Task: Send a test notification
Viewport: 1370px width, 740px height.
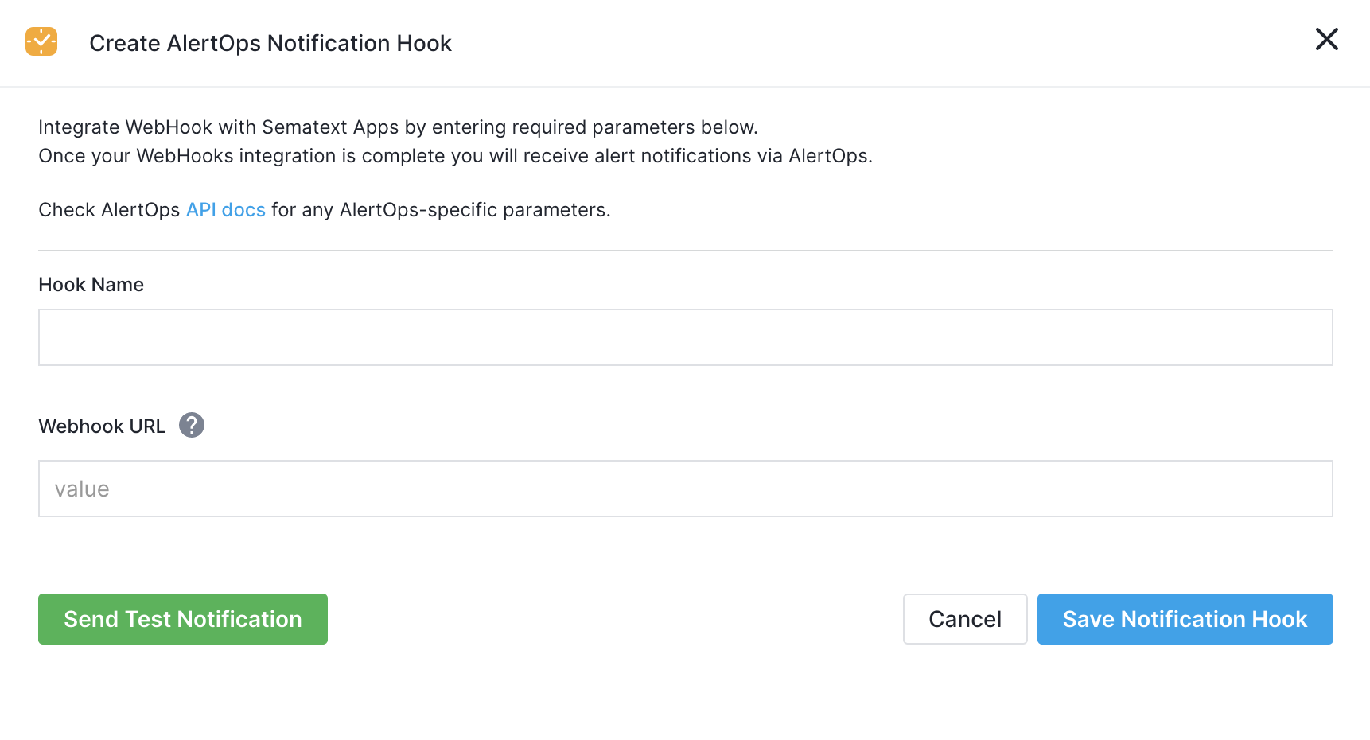Action: coord(183,619)
